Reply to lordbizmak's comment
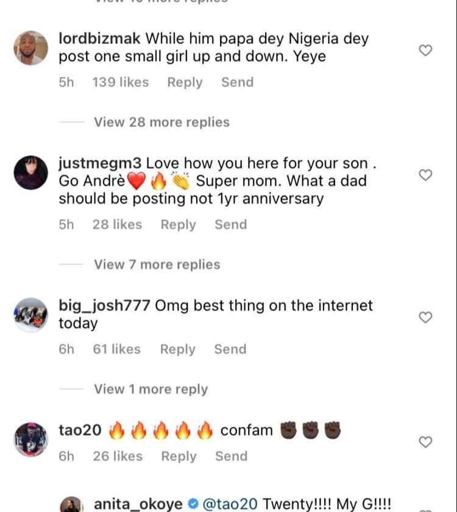This screenshot has height=512, width=457. pyautogui.click(x=185, y=82)
